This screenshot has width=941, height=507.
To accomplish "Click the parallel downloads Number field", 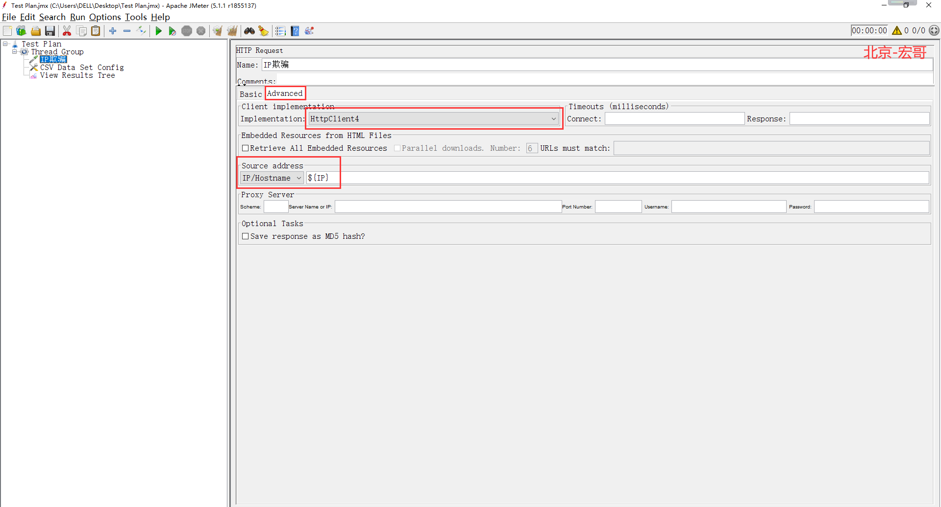I will tap(532, 148).
